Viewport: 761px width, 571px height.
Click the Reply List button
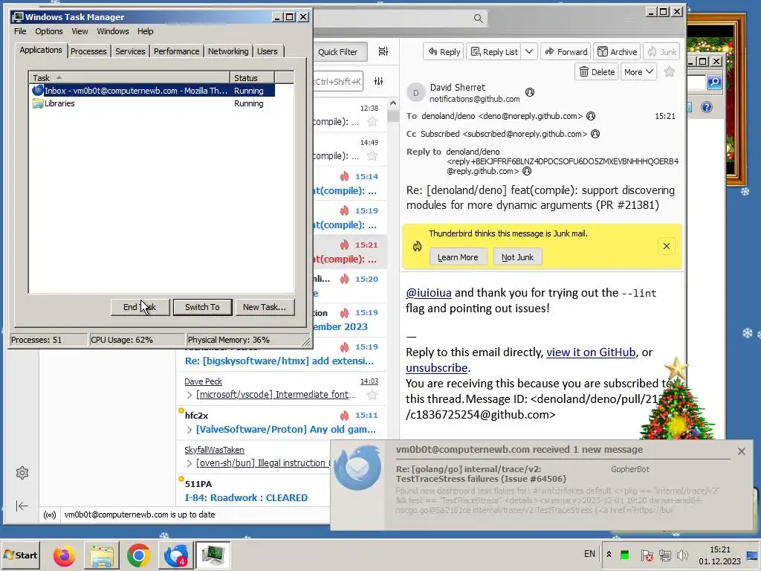494,51
